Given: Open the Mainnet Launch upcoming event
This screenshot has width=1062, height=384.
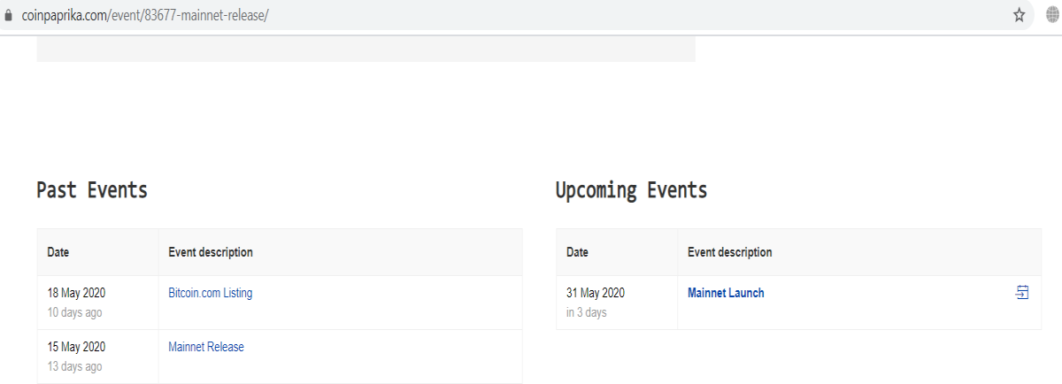Looking at the screenshot, I should click(x=726, y=293).
